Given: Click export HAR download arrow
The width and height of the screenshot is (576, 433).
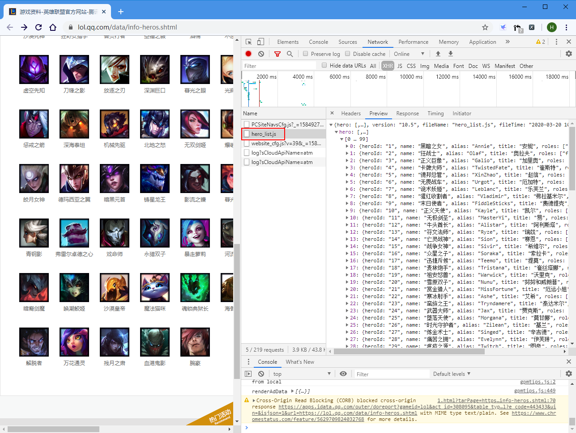Looking at the screenshot, I should 451,54.
